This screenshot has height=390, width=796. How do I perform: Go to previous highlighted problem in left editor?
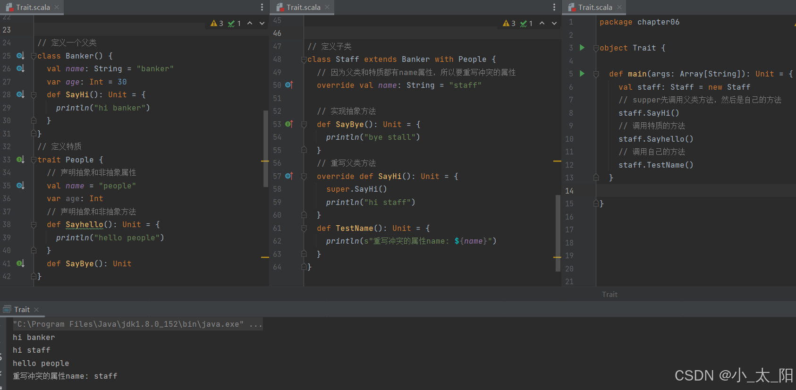point(250,23)
